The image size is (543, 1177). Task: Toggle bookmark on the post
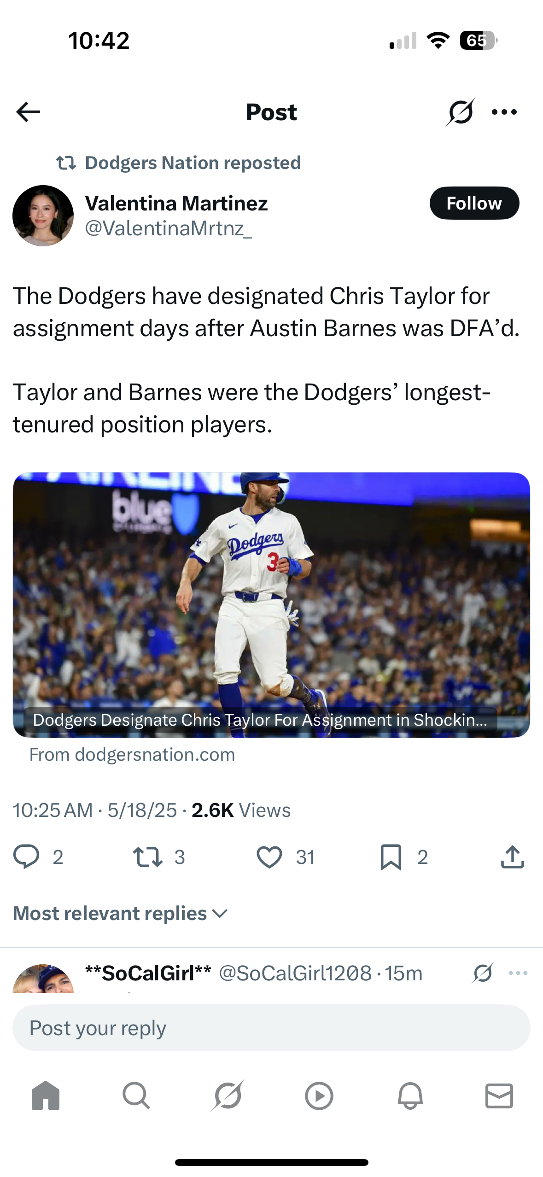pos(391,857)
